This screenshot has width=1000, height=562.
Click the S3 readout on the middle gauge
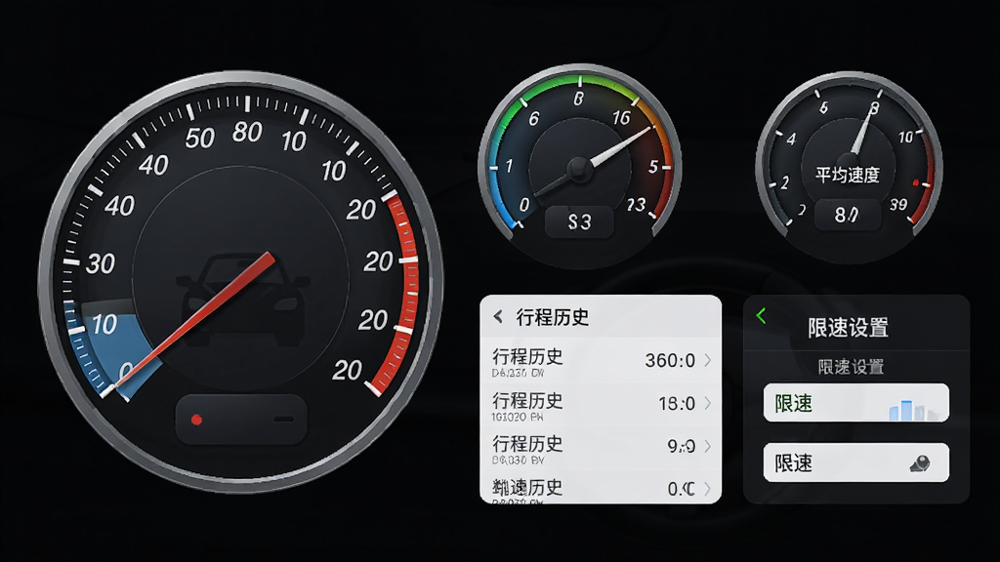click(x=580, y=221)
